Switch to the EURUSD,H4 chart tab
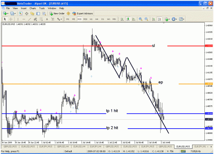Viewport: 214px width, 154px height. coord(79,146)
